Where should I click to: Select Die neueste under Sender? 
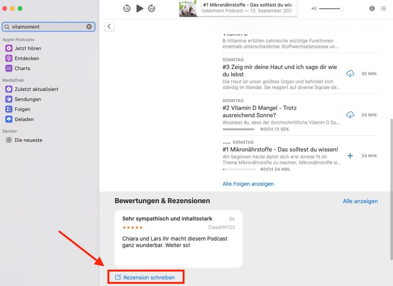coord(28,140)
